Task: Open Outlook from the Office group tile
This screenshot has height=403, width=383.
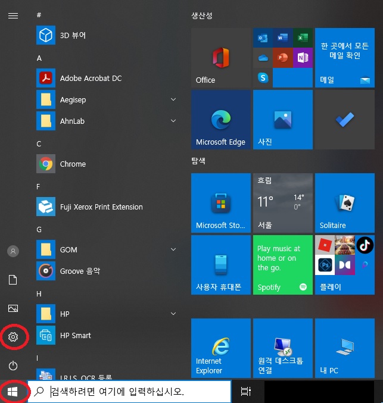Action: click(263, 38)
